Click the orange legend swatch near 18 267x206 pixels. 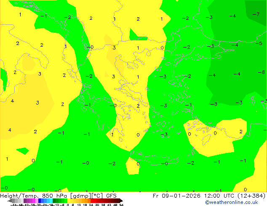coord(86,201)
